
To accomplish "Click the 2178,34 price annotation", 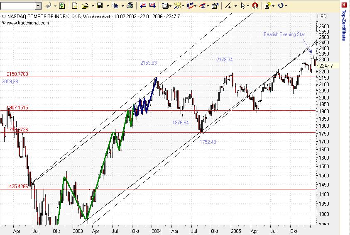I will [x=225, y=59].
